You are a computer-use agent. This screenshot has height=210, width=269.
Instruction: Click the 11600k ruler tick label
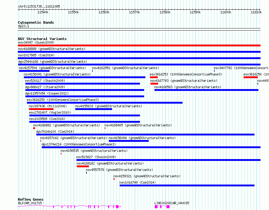(226, 12)
